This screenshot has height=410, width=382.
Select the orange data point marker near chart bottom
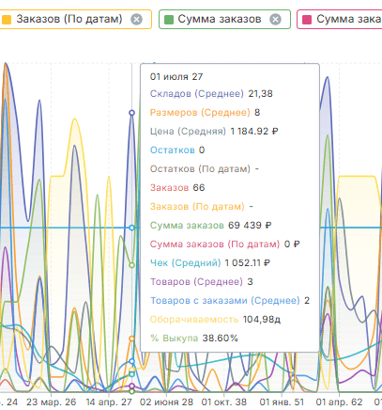(x=132, y=339)
